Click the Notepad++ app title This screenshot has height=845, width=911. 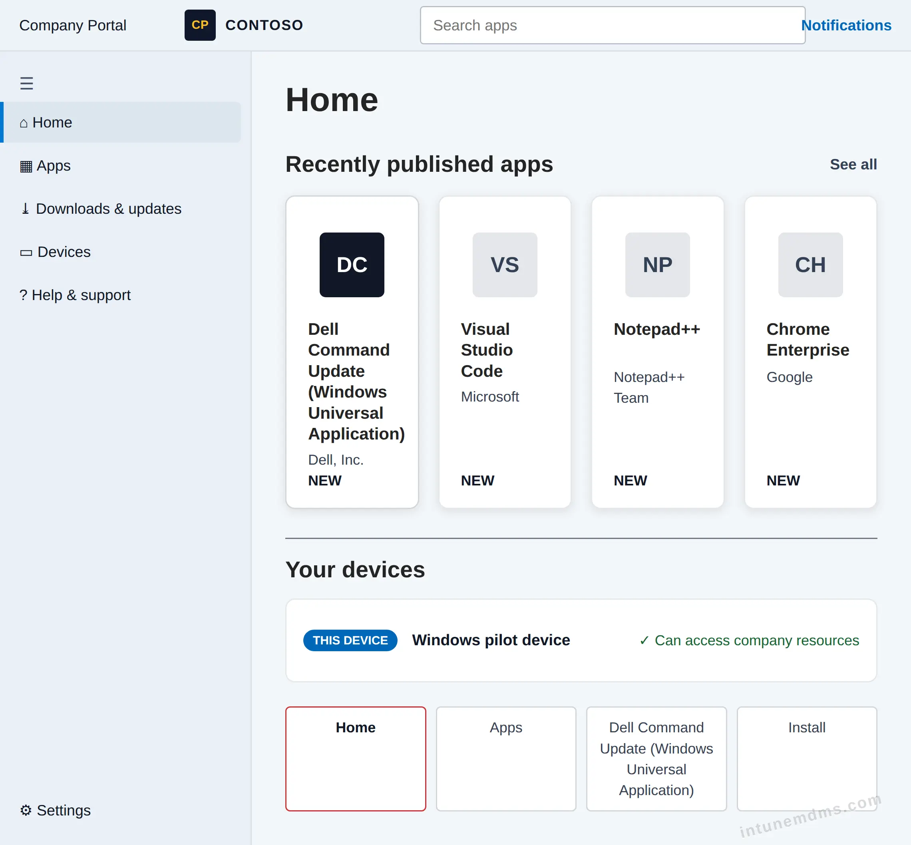point(657,329)
